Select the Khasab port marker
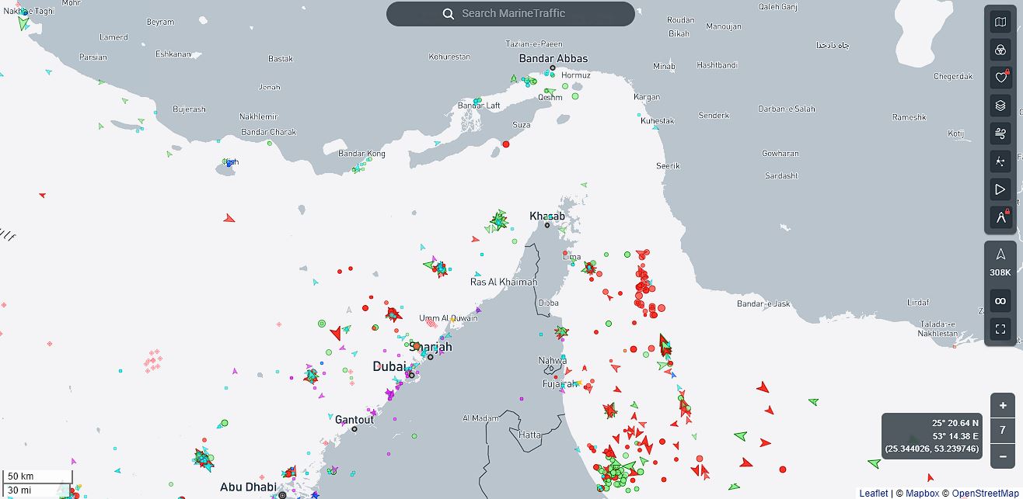Screen dimensions: 1023x499 click(547, 225)
